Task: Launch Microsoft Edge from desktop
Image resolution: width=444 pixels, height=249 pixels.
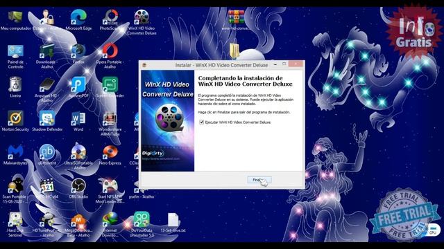Action: pos(78,20)
